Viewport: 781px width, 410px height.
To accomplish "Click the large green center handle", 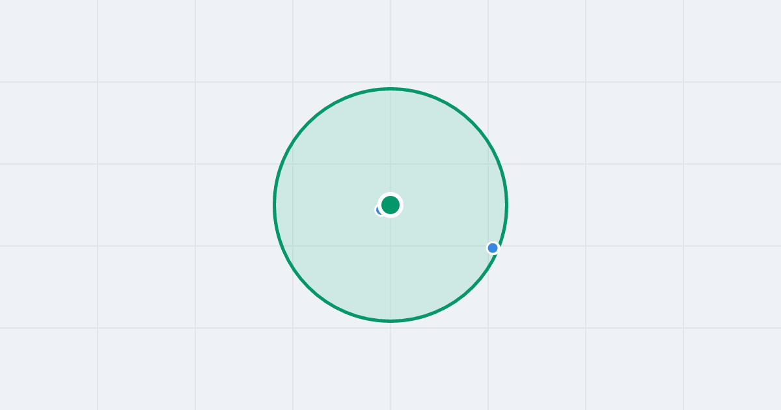I will 390,205.
